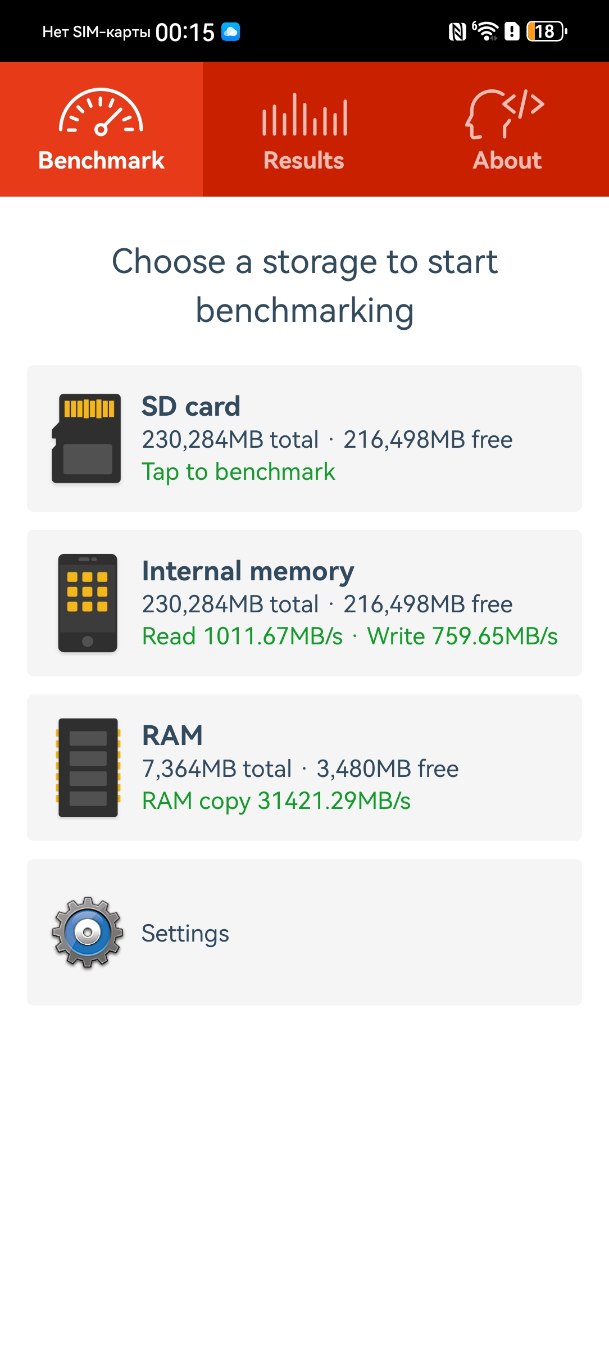Open the Results bar chart icon
The width and height of the screenshot is (609, 1355).
pyautogui.click(x=304, y=115)
